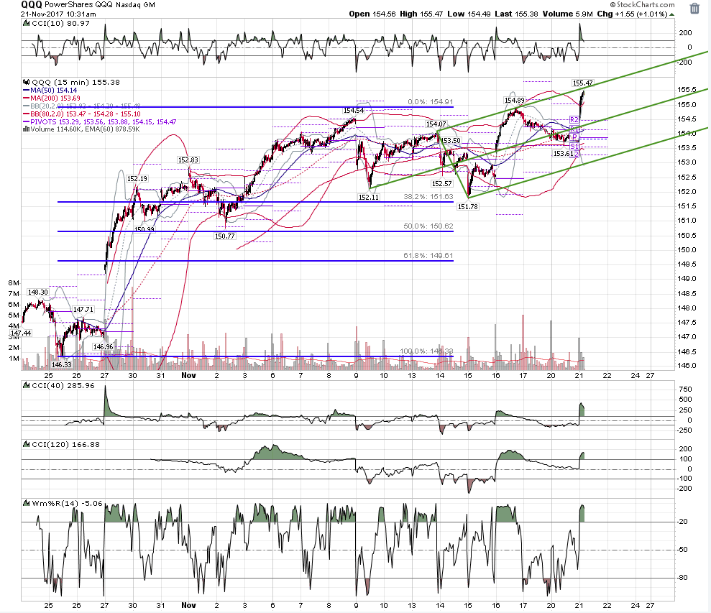Click the PIVOTS legend entry
Screen dimensions: 711x613
[100, 121]
